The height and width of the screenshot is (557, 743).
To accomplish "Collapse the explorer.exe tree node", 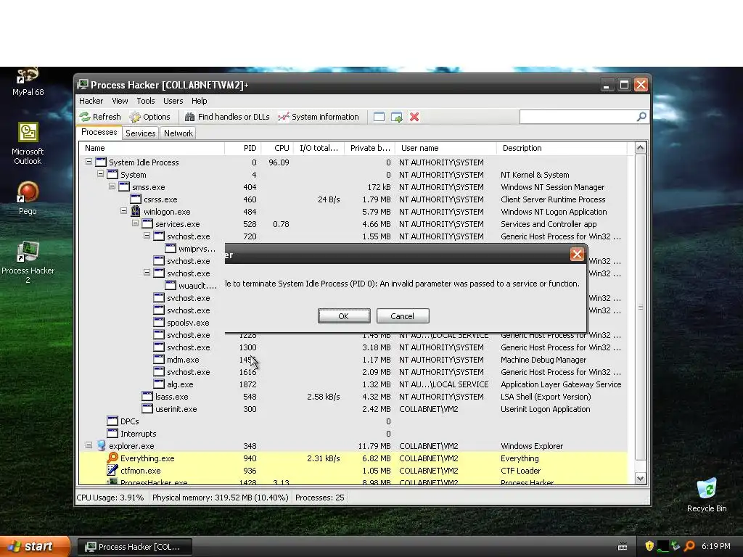I will pyautogui.click(x=89, y=445).
